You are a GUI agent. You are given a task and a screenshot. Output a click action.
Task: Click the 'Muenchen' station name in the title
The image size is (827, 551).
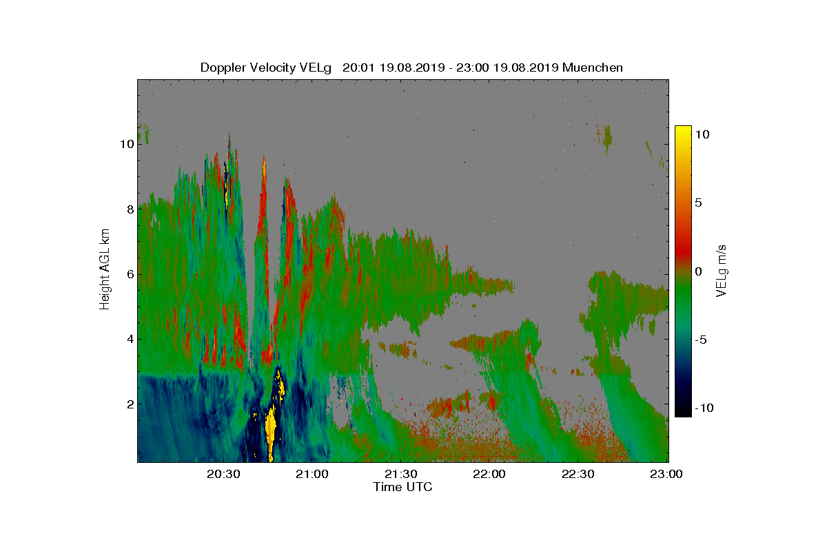[593, 67]
